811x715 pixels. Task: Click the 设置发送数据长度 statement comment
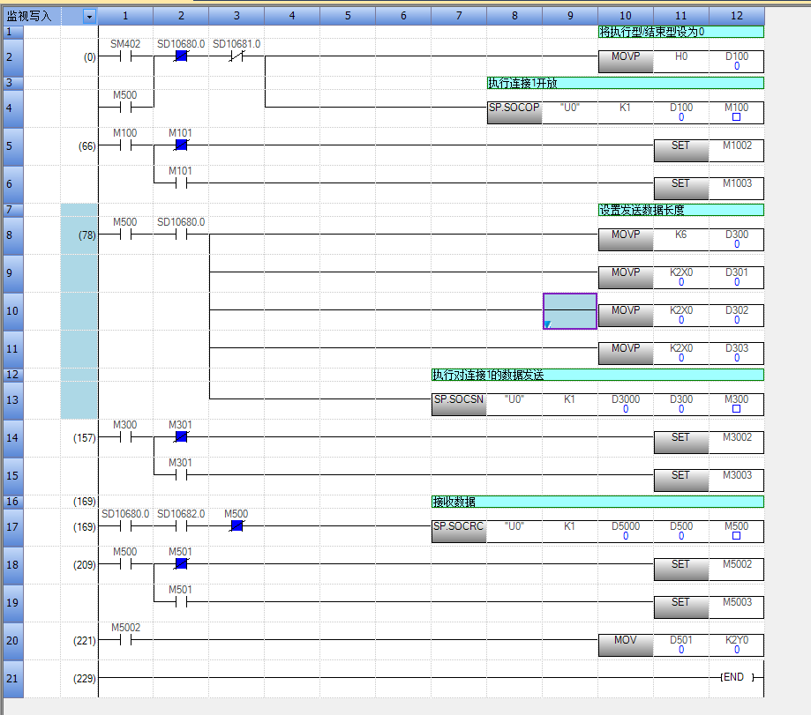point(680,210)
